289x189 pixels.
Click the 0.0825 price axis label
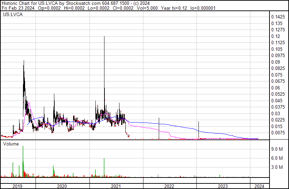coord(278,68)
